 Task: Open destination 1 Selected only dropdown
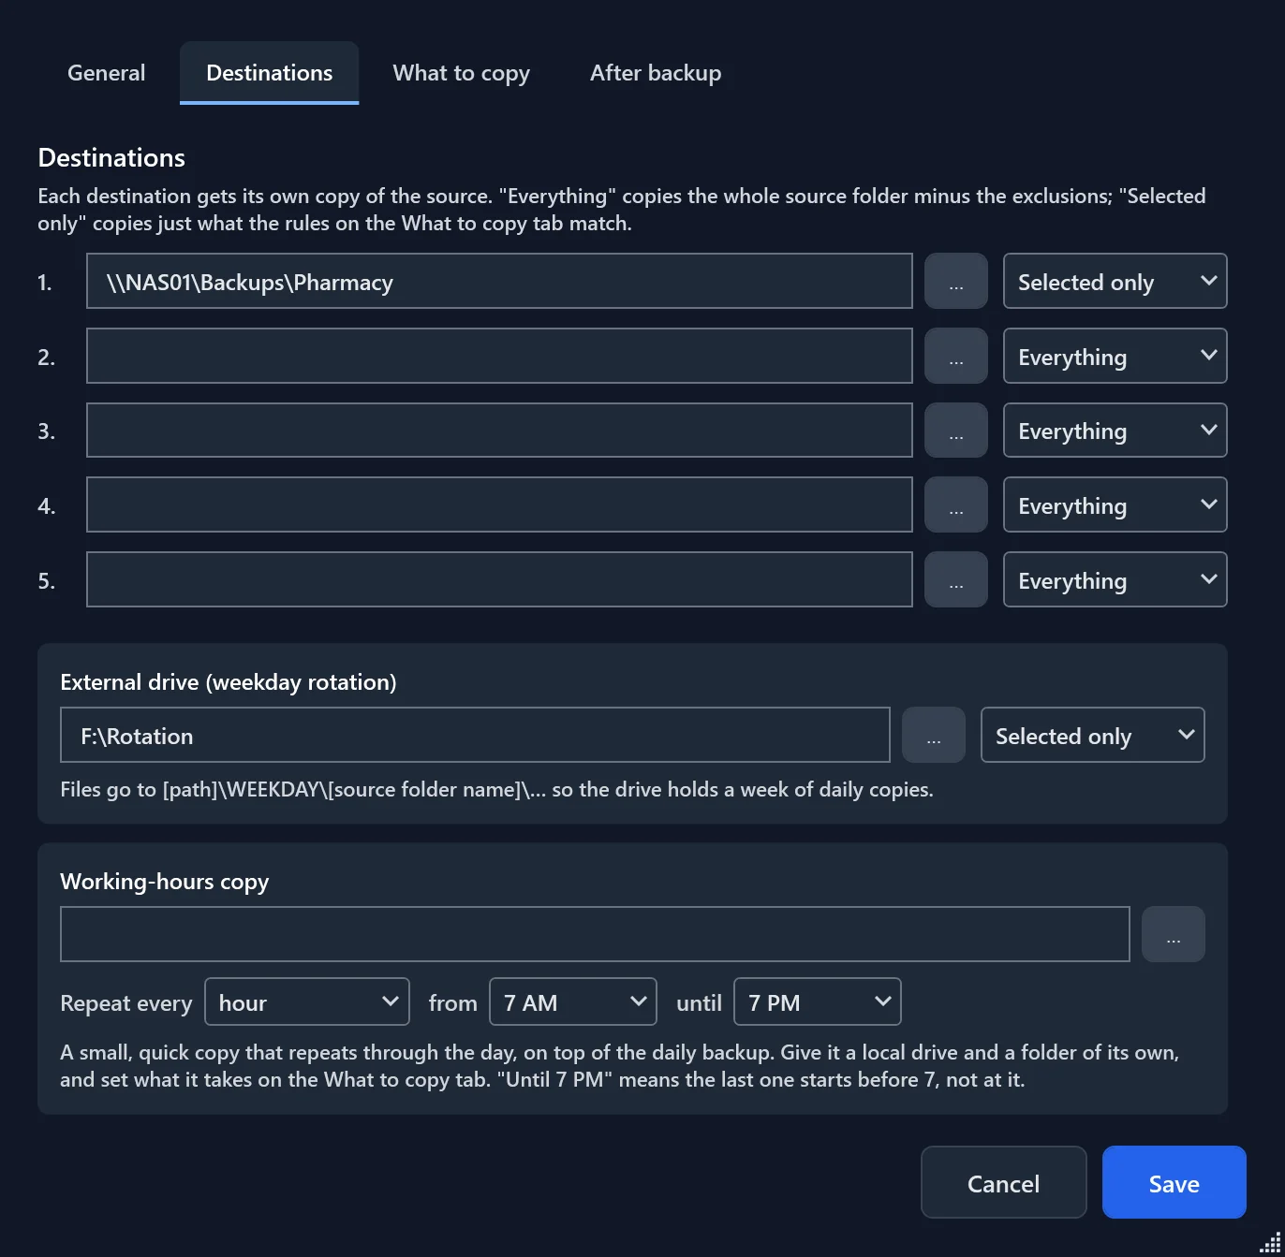point(1115,281)
